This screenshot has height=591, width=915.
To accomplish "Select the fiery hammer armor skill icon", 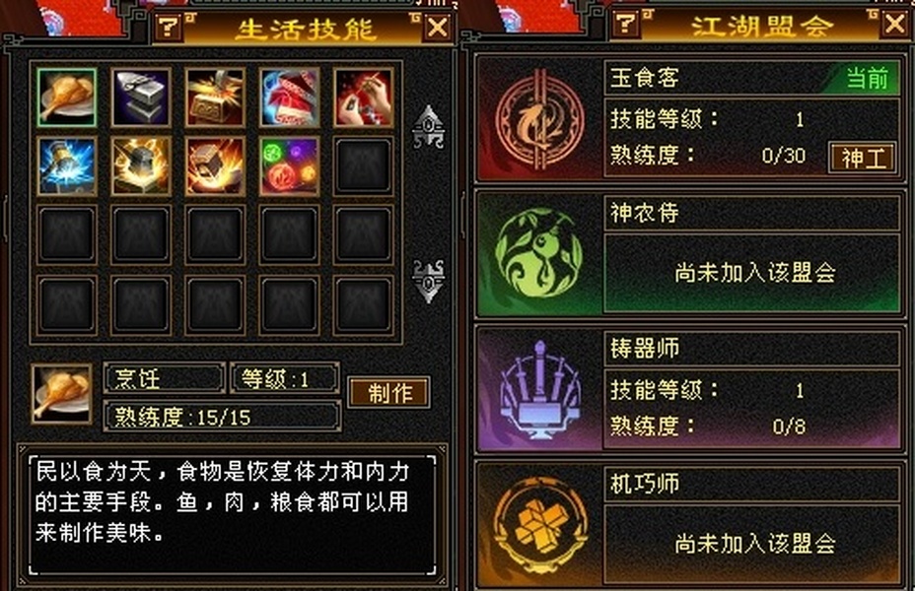I will coord(215,166).
